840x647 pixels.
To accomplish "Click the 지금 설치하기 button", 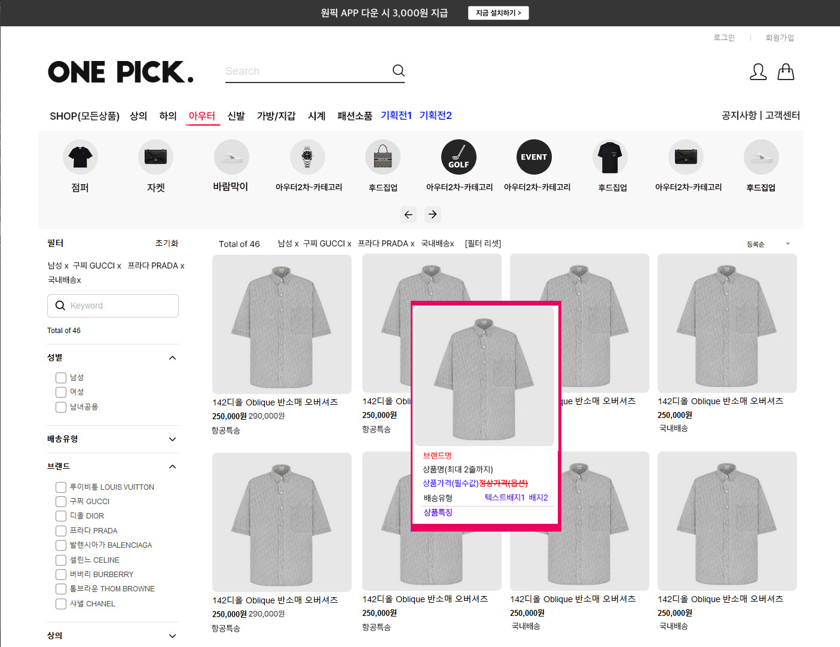I will coord(498,13).
